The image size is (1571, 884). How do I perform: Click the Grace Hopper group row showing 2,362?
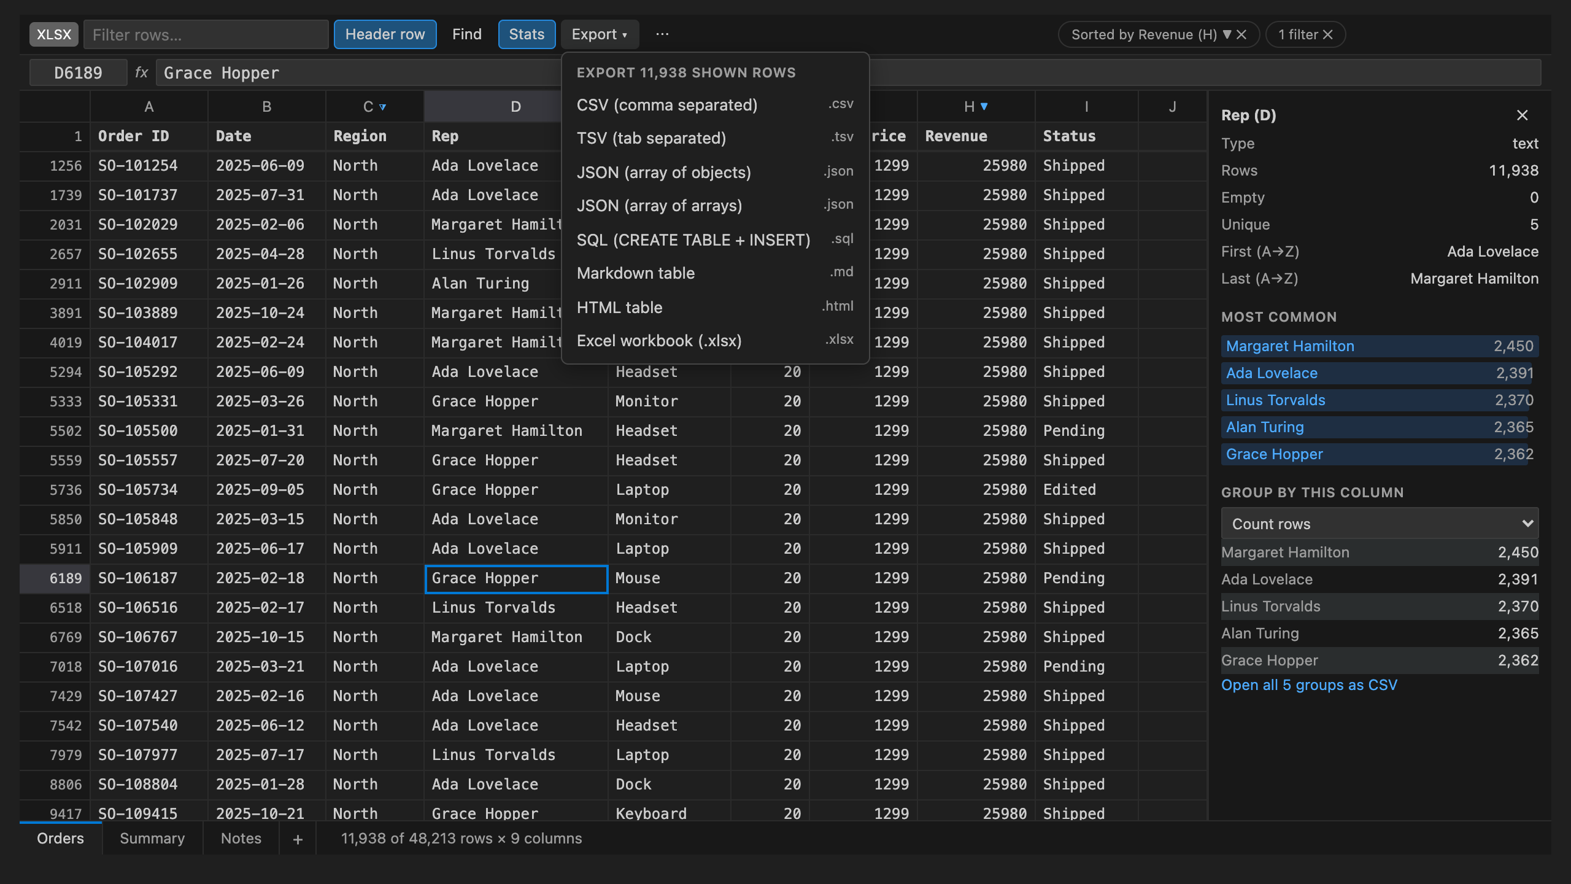tap(1380, 661)
